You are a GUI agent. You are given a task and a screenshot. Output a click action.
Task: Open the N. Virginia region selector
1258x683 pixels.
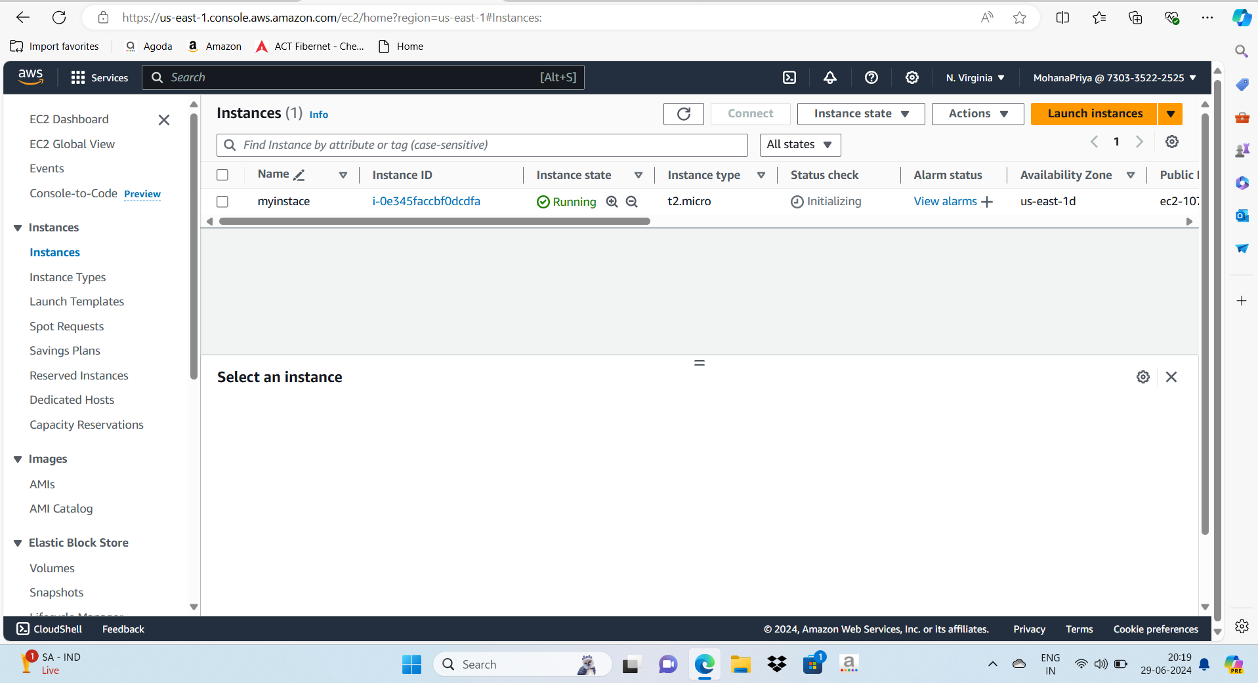(975, 77)
